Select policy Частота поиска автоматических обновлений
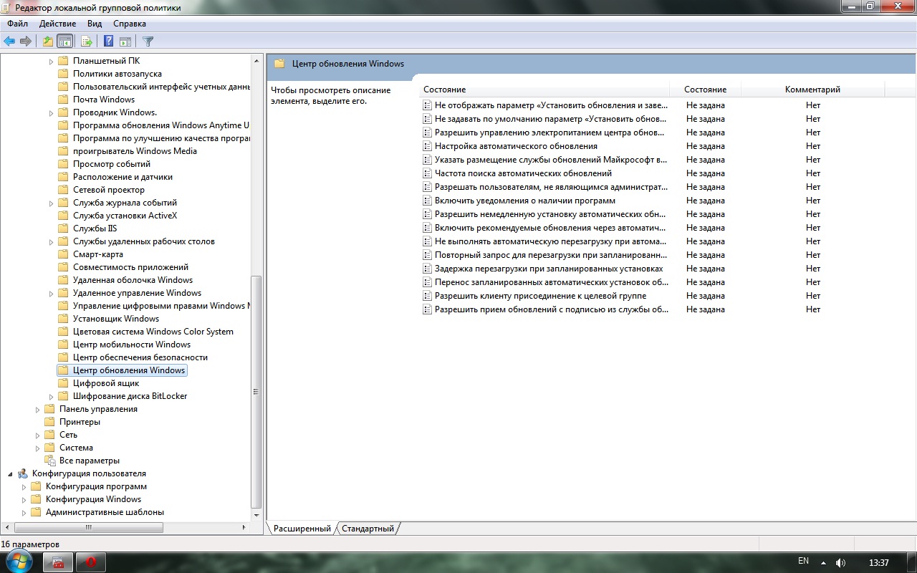Image resolution: width=917 pixels, height=573 pixels. pyautogui.click(x=523, y=173)
